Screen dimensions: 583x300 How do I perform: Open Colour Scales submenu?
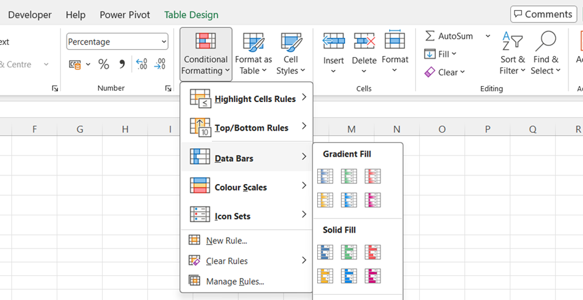tap(246, 186)
